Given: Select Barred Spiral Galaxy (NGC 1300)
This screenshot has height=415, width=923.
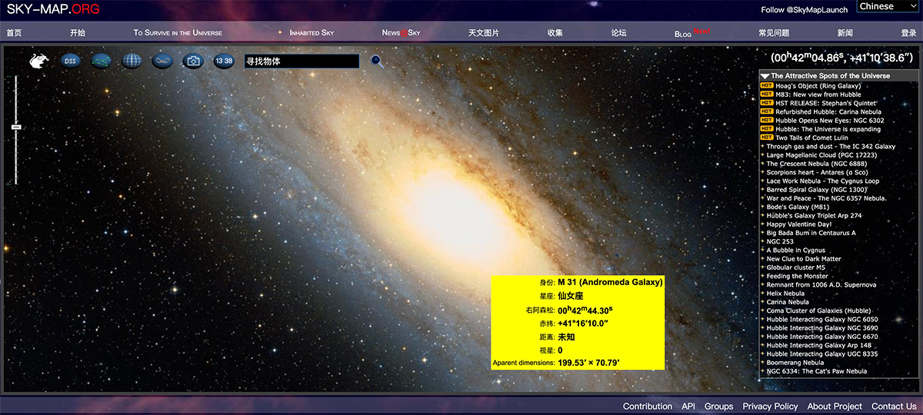Looking at the screenshot, I should (x=817, y=190).
